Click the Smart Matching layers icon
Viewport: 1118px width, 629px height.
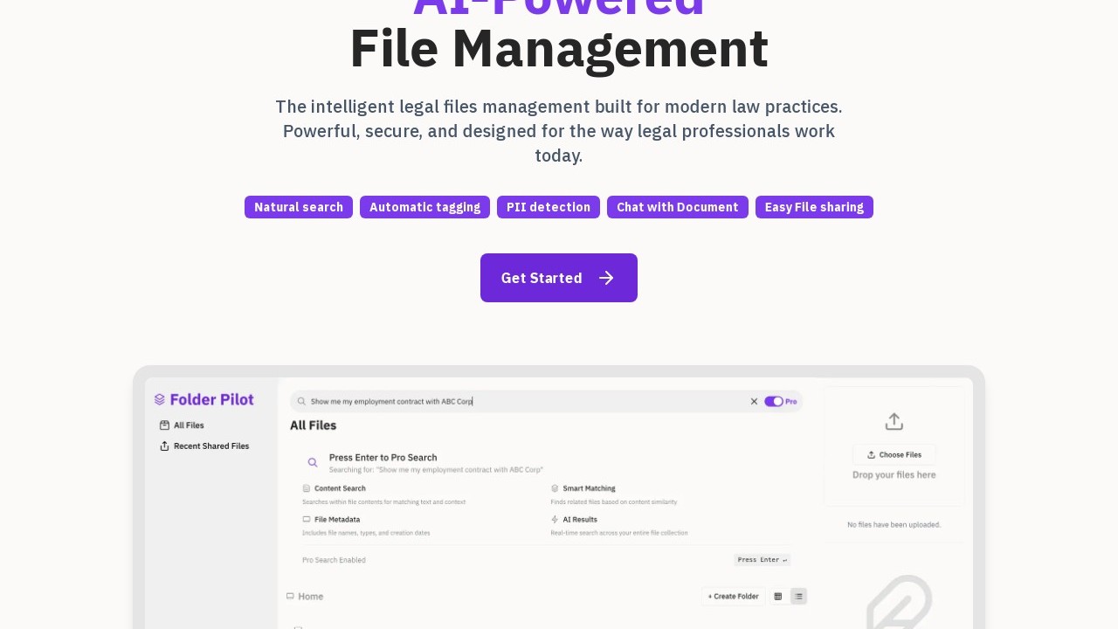pyautogui.click(x=555, y=488)
